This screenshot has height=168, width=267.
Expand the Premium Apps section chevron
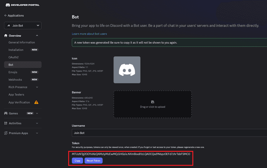pos(37,133)
